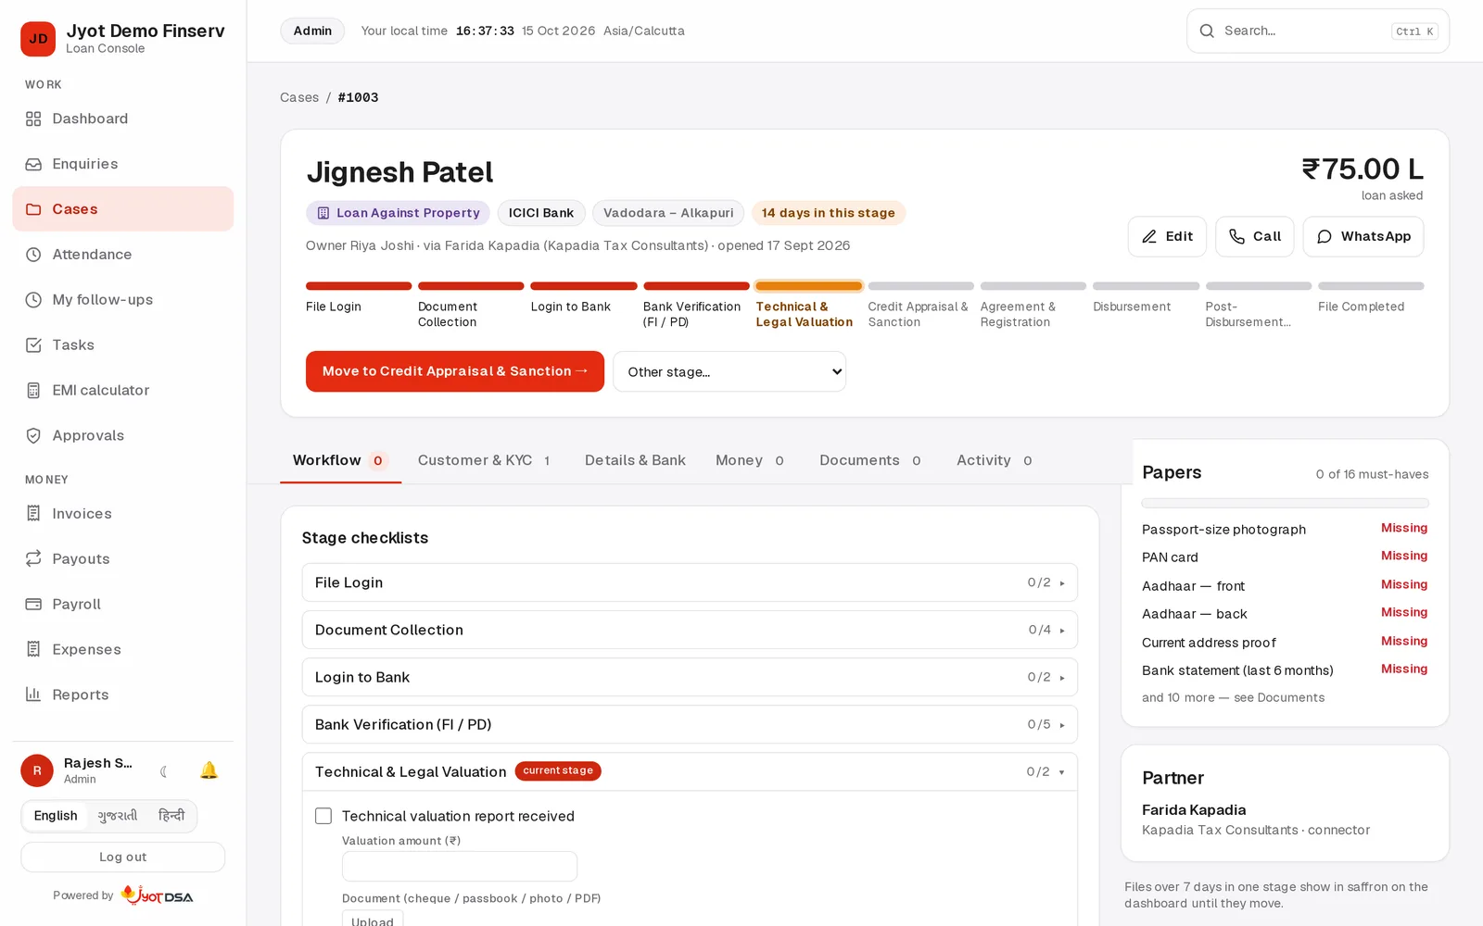Screen dimensions: 1483x926
Task: Switch language to Gujarati
Action: [118, 816]
